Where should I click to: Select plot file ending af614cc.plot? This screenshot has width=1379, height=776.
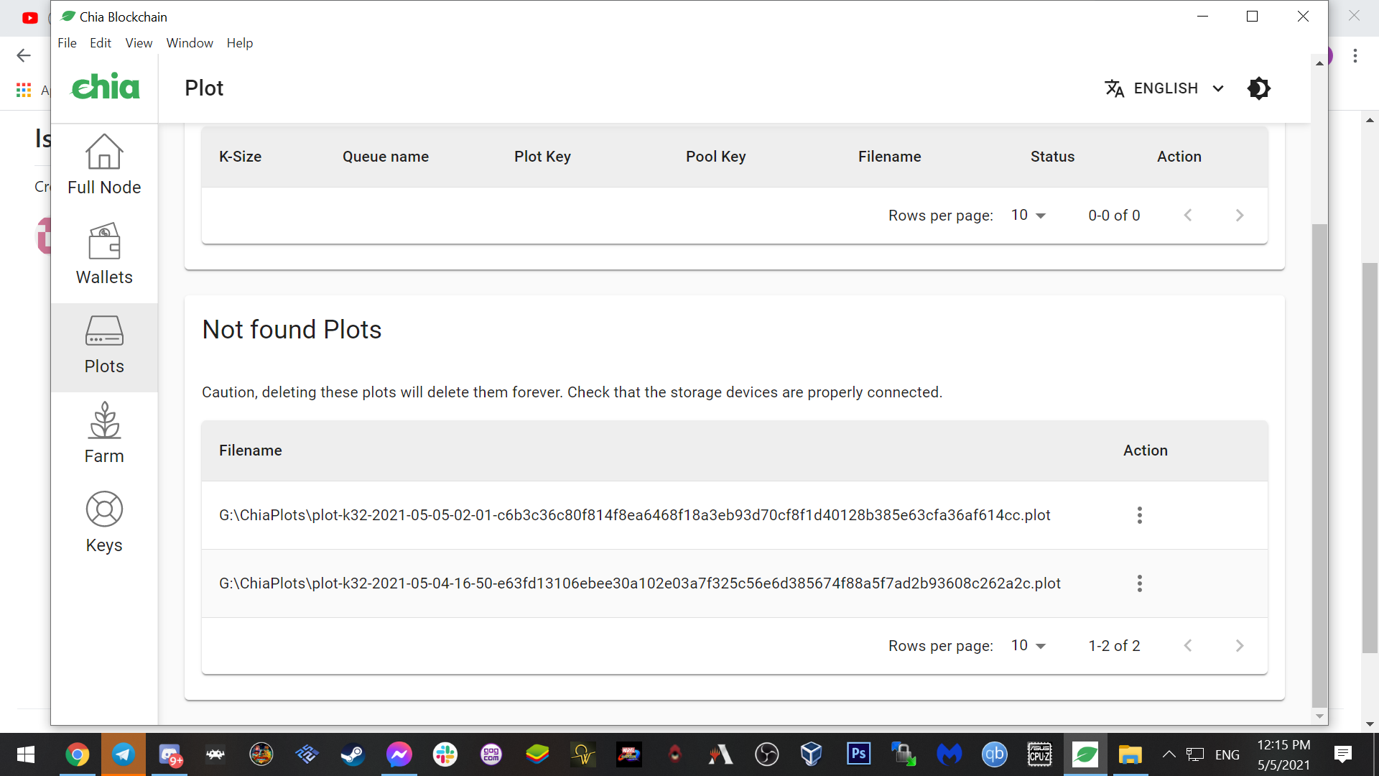[634, 515]
